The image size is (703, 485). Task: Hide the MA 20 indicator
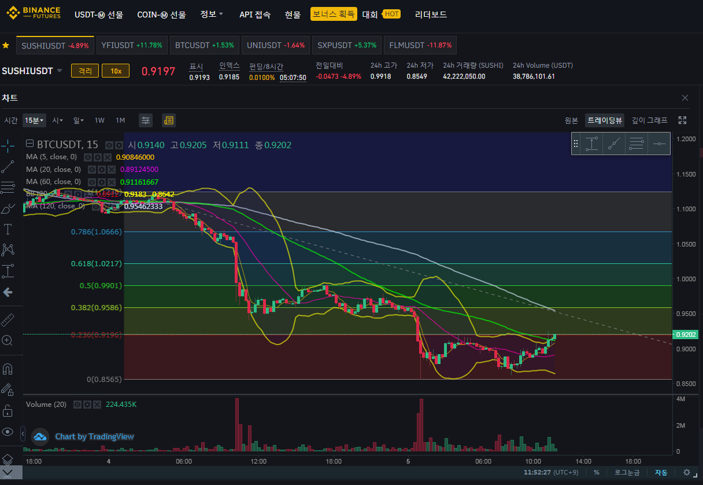(x=92, y=170)
